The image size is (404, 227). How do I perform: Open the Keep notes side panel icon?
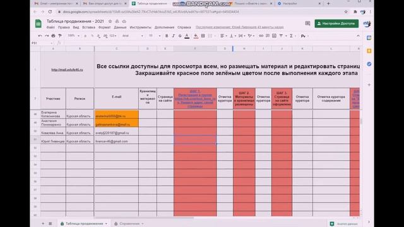tap(369, 51)
